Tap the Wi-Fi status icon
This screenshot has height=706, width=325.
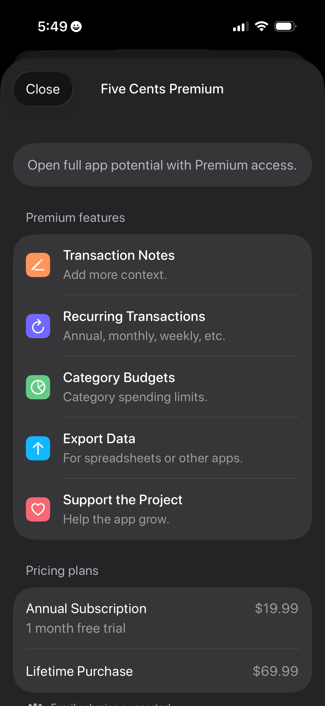point(261,26)
